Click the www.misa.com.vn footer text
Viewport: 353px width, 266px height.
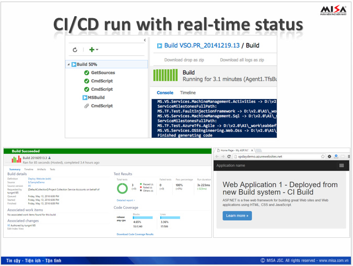click(x=334, y=261)
